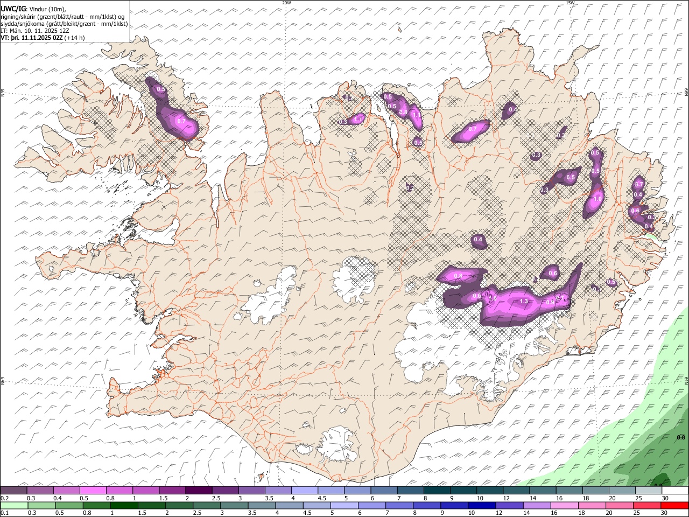Pick the 16 light pink swatch, lower legend
The width and height of the screenshot is (689, 517).
564,506
